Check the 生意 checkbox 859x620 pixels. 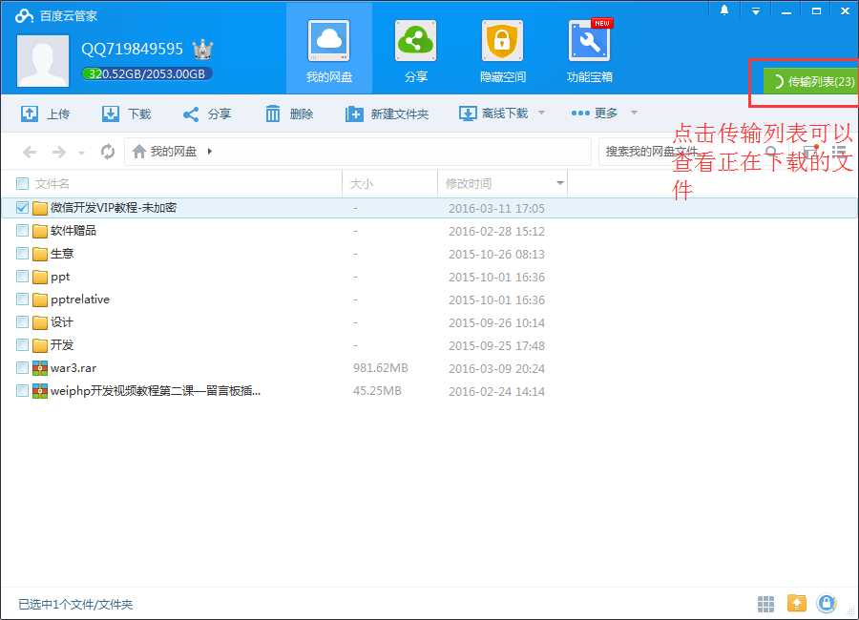click(x=23, y=254)
